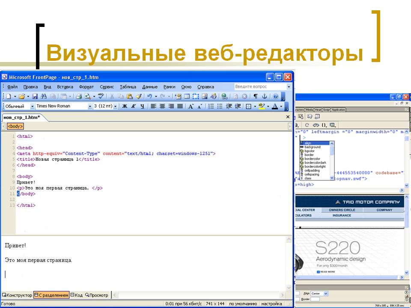Image resolution: width=411 pixels, height=308 pixels.
Task: Open the font size 3 (12 пт) dropdown
Action: click(x=115, y=107)
